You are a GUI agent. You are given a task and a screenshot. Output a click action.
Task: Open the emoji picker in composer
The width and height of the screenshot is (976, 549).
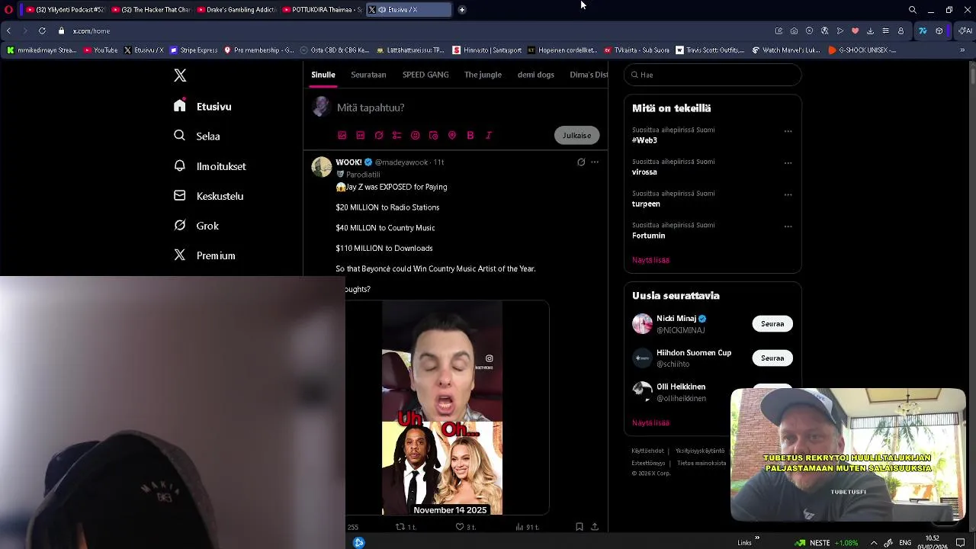416,135
